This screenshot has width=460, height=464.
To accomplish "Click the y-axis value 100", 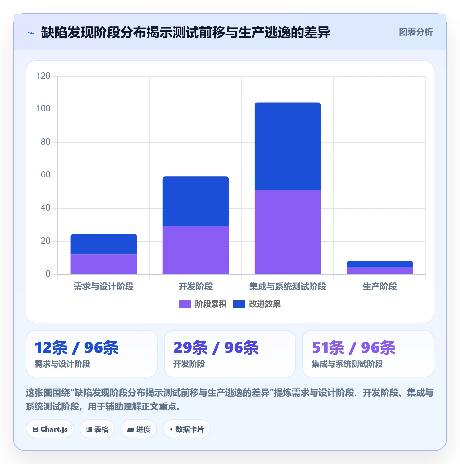I will pyautogui.click(x=43, y=109).
